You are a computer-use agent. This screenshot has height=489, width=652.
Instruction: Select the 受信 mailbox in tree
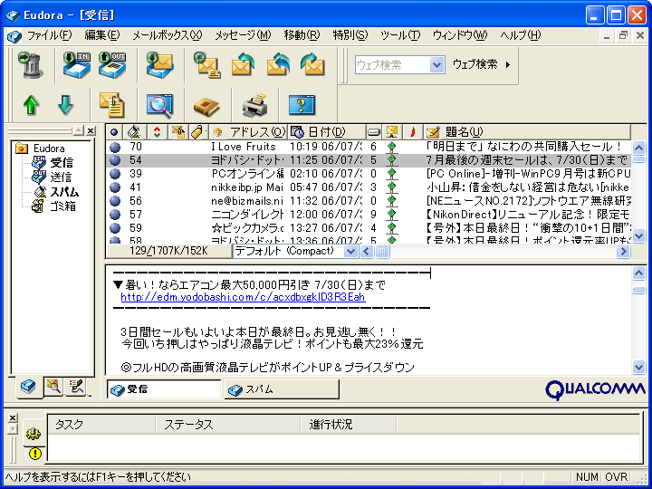(62, 163)
